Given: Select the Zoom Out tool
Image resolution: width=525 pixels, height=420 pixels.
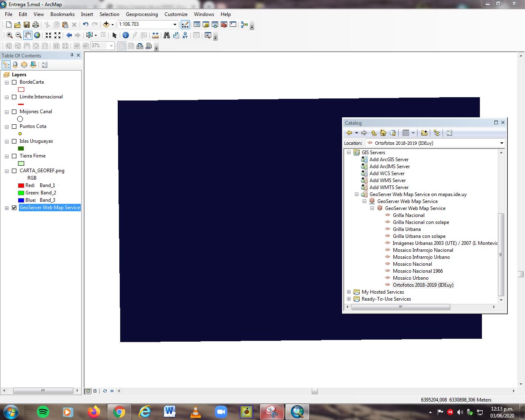Looking at the screenshot, I should click(x=18, y=35).
